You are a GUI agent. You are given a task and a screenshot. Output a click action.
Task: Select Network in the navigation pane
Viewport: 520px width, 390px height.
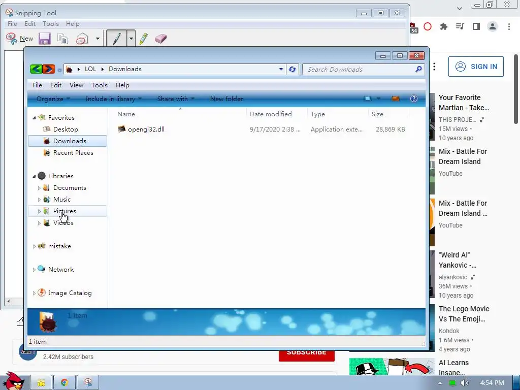tap(61, 269)
